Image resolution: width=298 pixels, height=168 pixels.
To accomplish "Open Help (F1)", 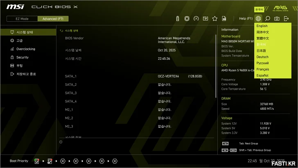I will click(246, 19).
